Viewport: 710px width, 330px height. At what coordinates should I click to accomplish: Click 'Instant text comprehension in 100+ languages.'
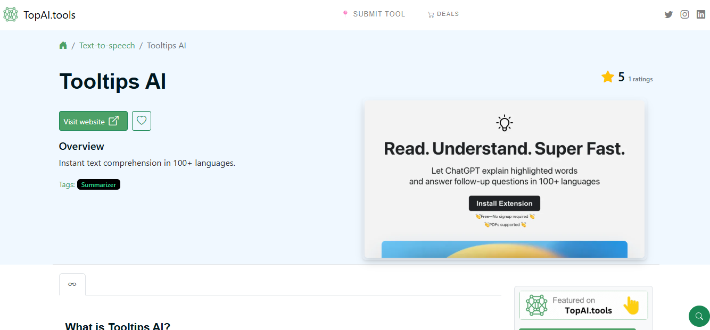pos(147,163)
